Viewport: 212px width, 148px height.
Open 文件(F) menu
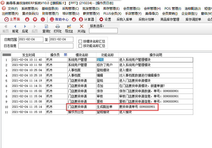click(x=13, y=9)
